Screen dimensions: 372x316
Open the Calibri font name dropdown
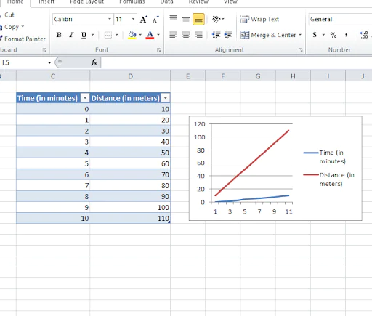[x=110, y=19]
